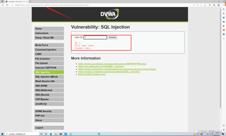Screen dimensions: 226x136
Task: Open the CSP Bypass page
Action: [49, 99]
